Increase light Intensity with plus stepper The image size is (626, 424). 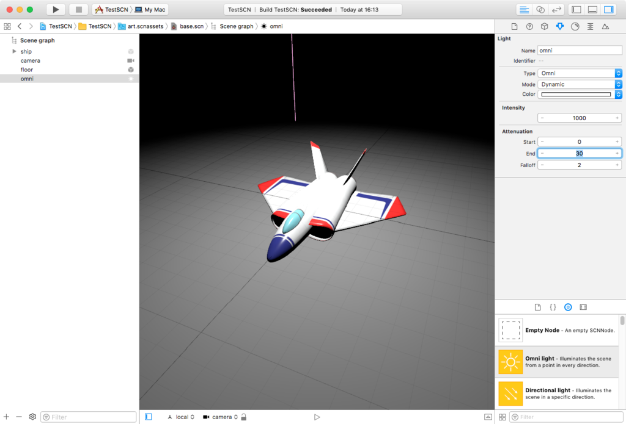617,118
